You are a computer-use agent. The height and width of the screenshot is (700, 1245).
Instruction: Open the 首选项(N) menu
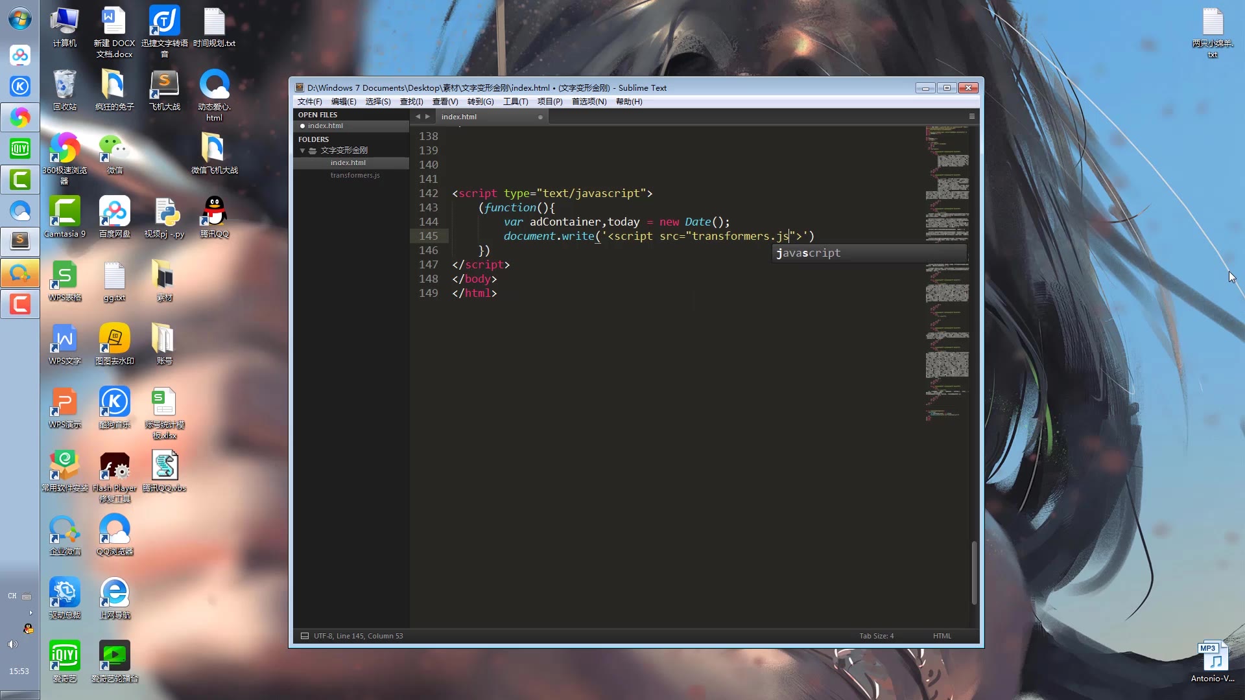tap(589, 102)
